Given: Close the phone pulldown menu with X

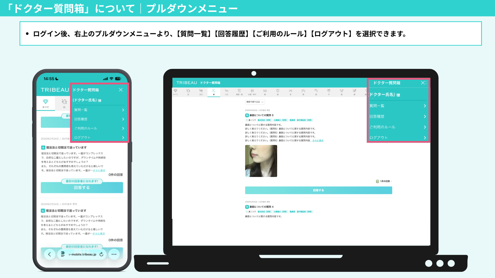Looking at the screenshot, I should pos(121,90).
